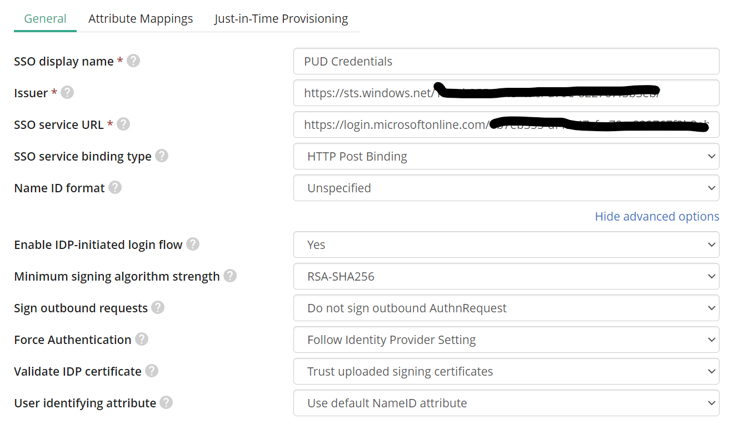This screenshot has height=424, width=729.
Task: Open help for Minimum signing algorithm strength
Action: [x=230, y=276]
